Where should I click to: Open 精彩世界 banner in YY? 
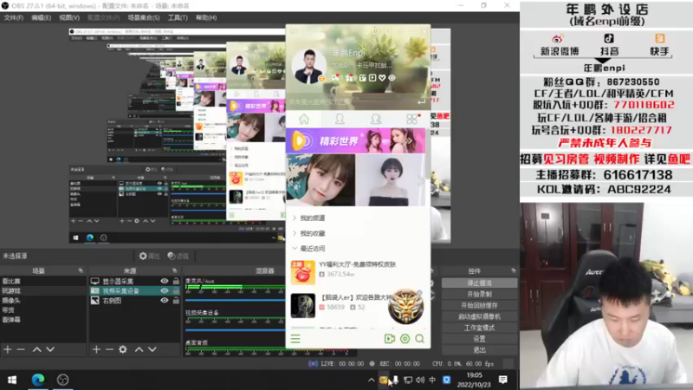[356, 141]
